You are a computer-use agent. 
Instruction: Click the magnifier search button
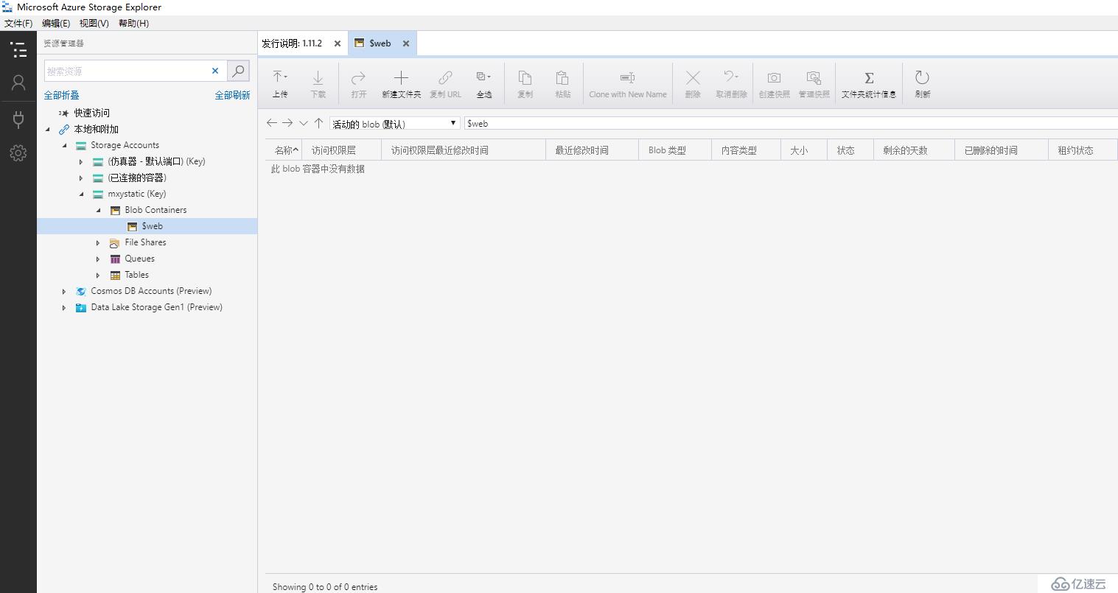point(238,71)
